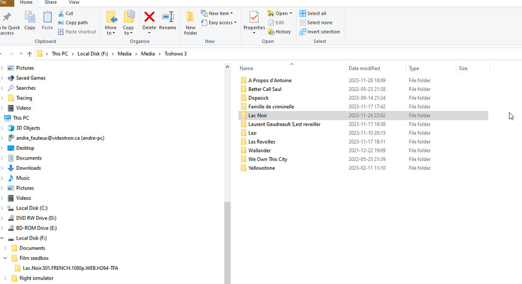Click the Cut scissors icon

click(x=61, y=13)
